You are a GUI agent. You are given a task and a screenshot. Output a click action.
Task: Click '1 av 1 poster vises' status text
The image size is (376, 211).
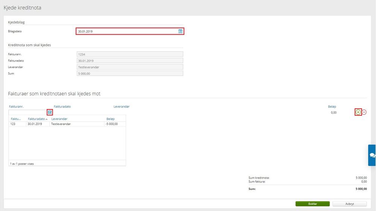tap(22, 164)
